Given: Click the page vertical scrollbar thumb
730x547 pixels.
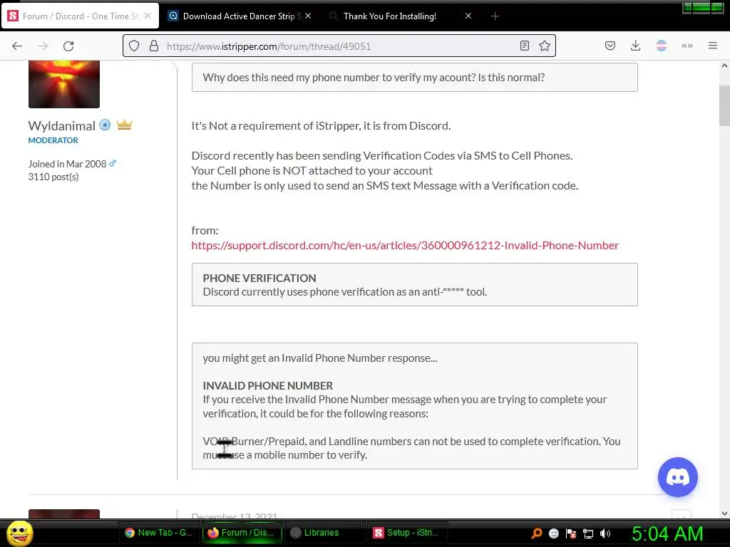Looking at the screenshot, I should click(x=724, y=105).
